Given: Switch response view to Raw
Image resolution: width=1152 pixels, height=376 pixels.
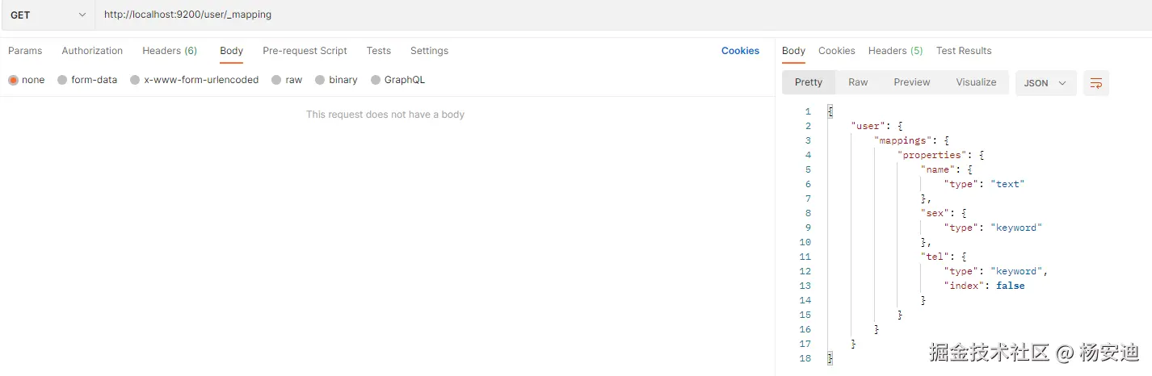Looking at the screenshot, I should [858, 82].
